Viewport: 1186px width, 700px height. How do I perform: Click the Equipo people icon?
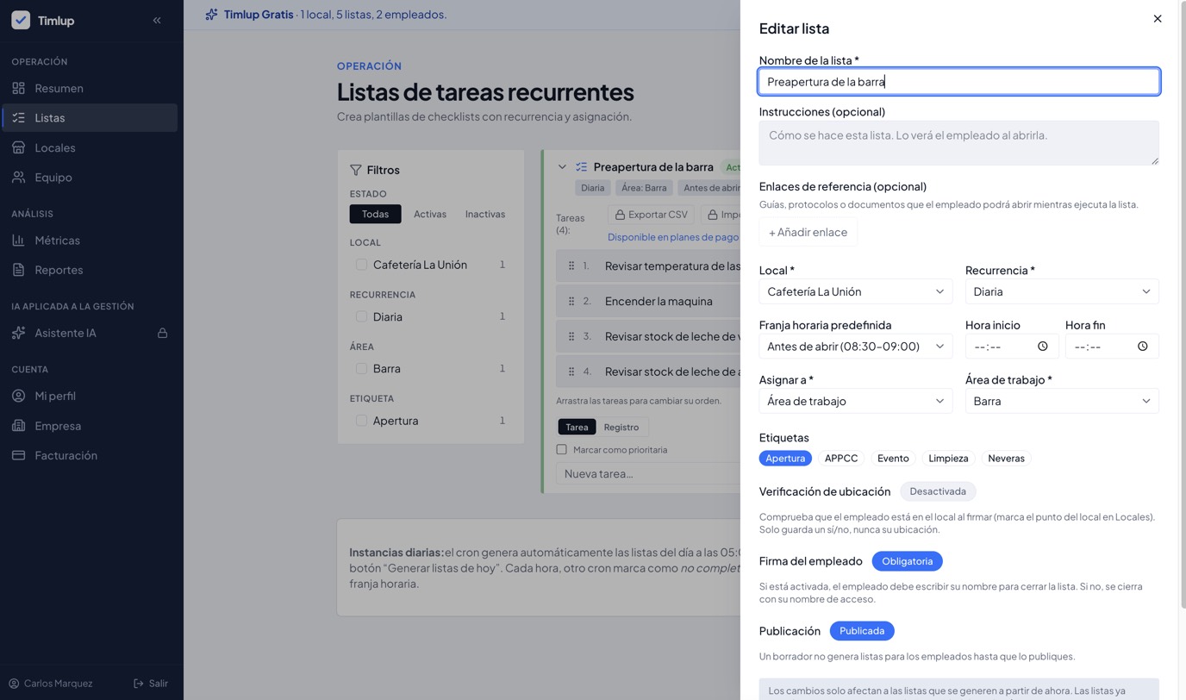point(18,177)
